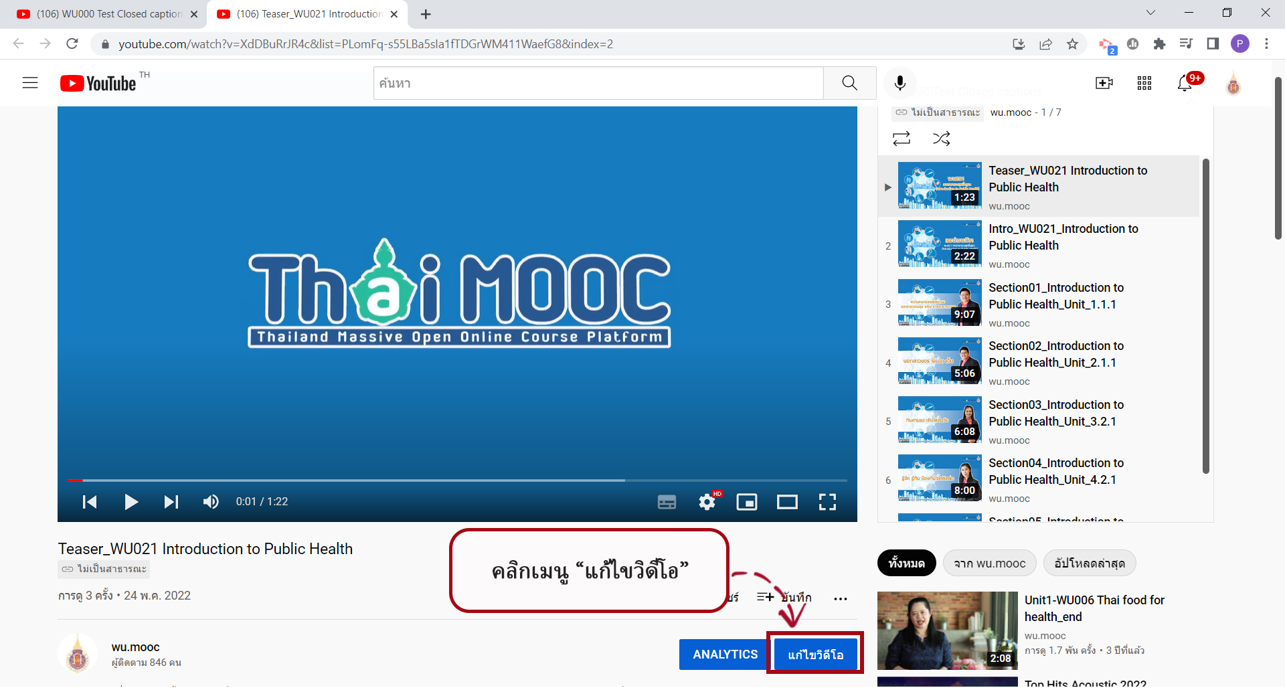The image size is (1287, 696).
Task: Toggle subtitles closed captions button
Action: click(x=667, y=503)
